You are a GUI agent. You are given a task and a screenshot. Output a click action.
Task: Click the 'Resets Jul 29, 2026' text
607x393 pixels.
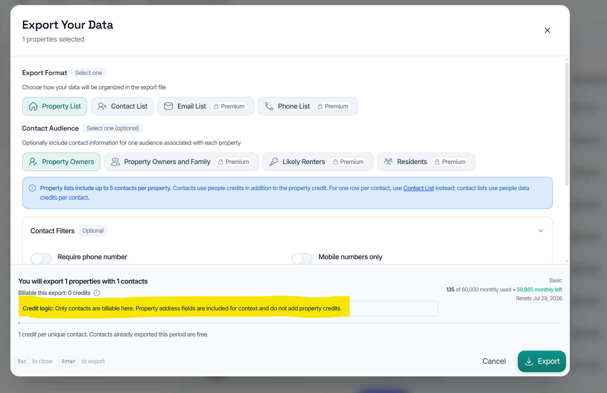[x=539, y=298]
